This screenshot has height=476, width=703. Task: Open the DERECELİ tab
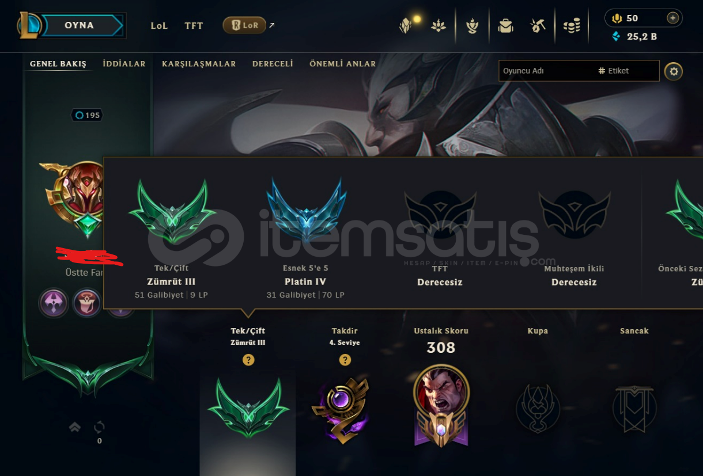(273, 64)
